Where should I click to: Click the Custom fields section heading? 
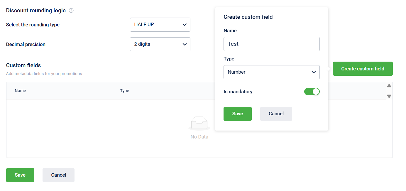pos(23,65)
